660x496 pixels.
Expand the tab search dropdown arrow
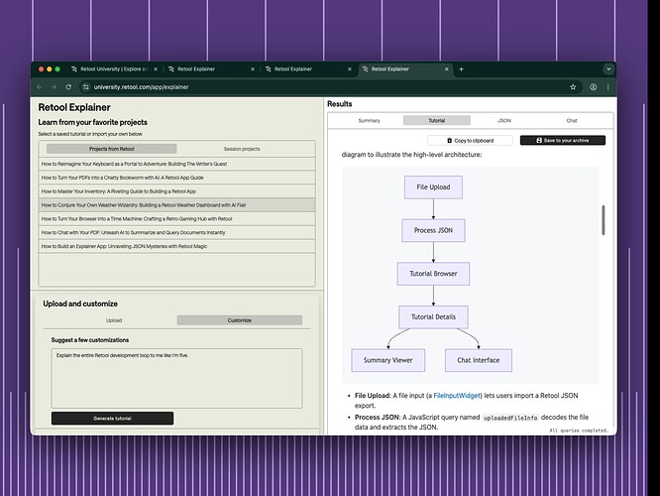[608, 69]
